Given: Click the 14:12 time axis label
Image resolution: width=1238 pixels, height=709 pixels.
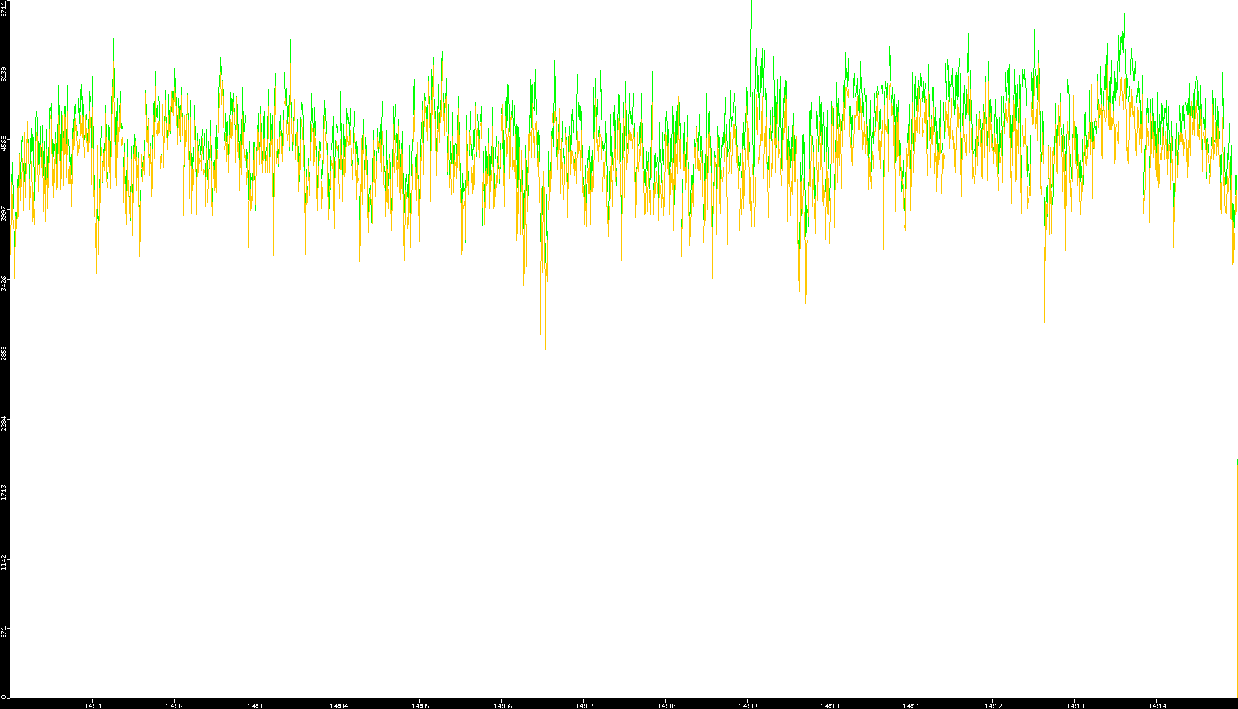Looking at the screenshot, I should click(993, 705).
